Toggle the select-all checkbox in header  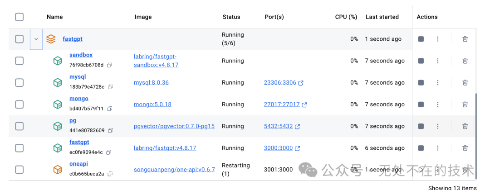20,17
